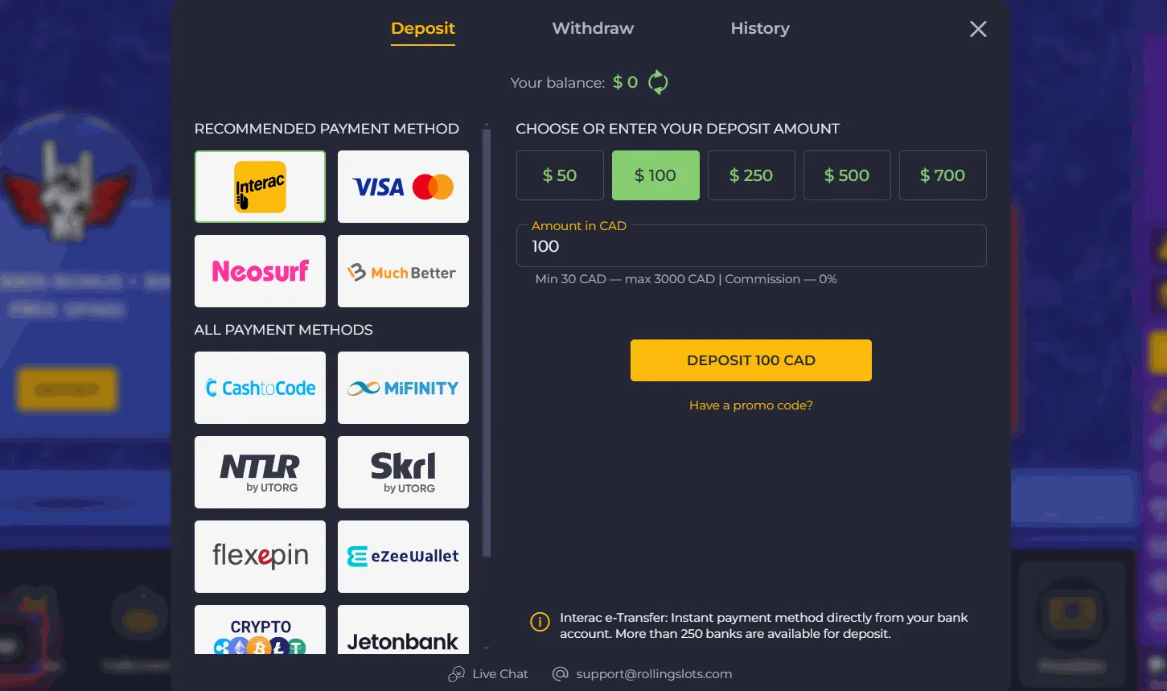Click support@rollingslots.com email link
The width and height of the screenshot is (1167, 691).
tap(654, 674)
